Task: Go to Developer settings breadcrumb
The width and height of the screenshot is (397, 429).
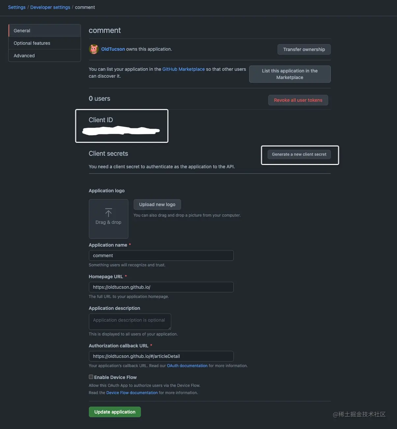Action: pos(50,7)
